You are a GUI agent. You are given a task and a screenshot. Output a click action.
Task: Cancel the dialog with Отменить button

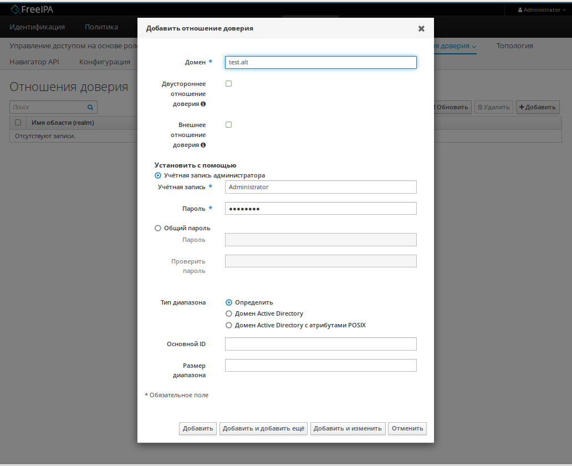pyautogui.click(x=407, y=428)
